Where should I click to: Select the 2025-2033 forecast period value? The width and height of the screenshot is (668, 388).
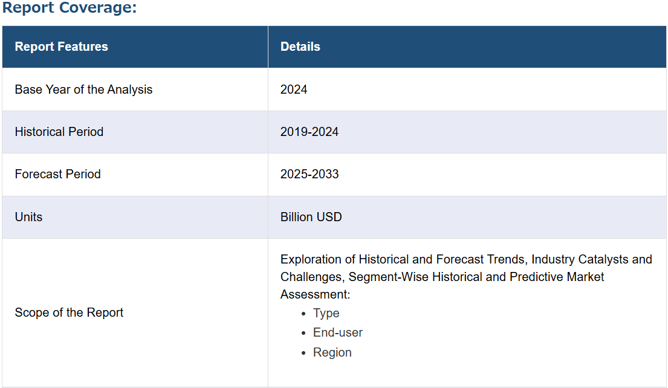tap(310, 174)
